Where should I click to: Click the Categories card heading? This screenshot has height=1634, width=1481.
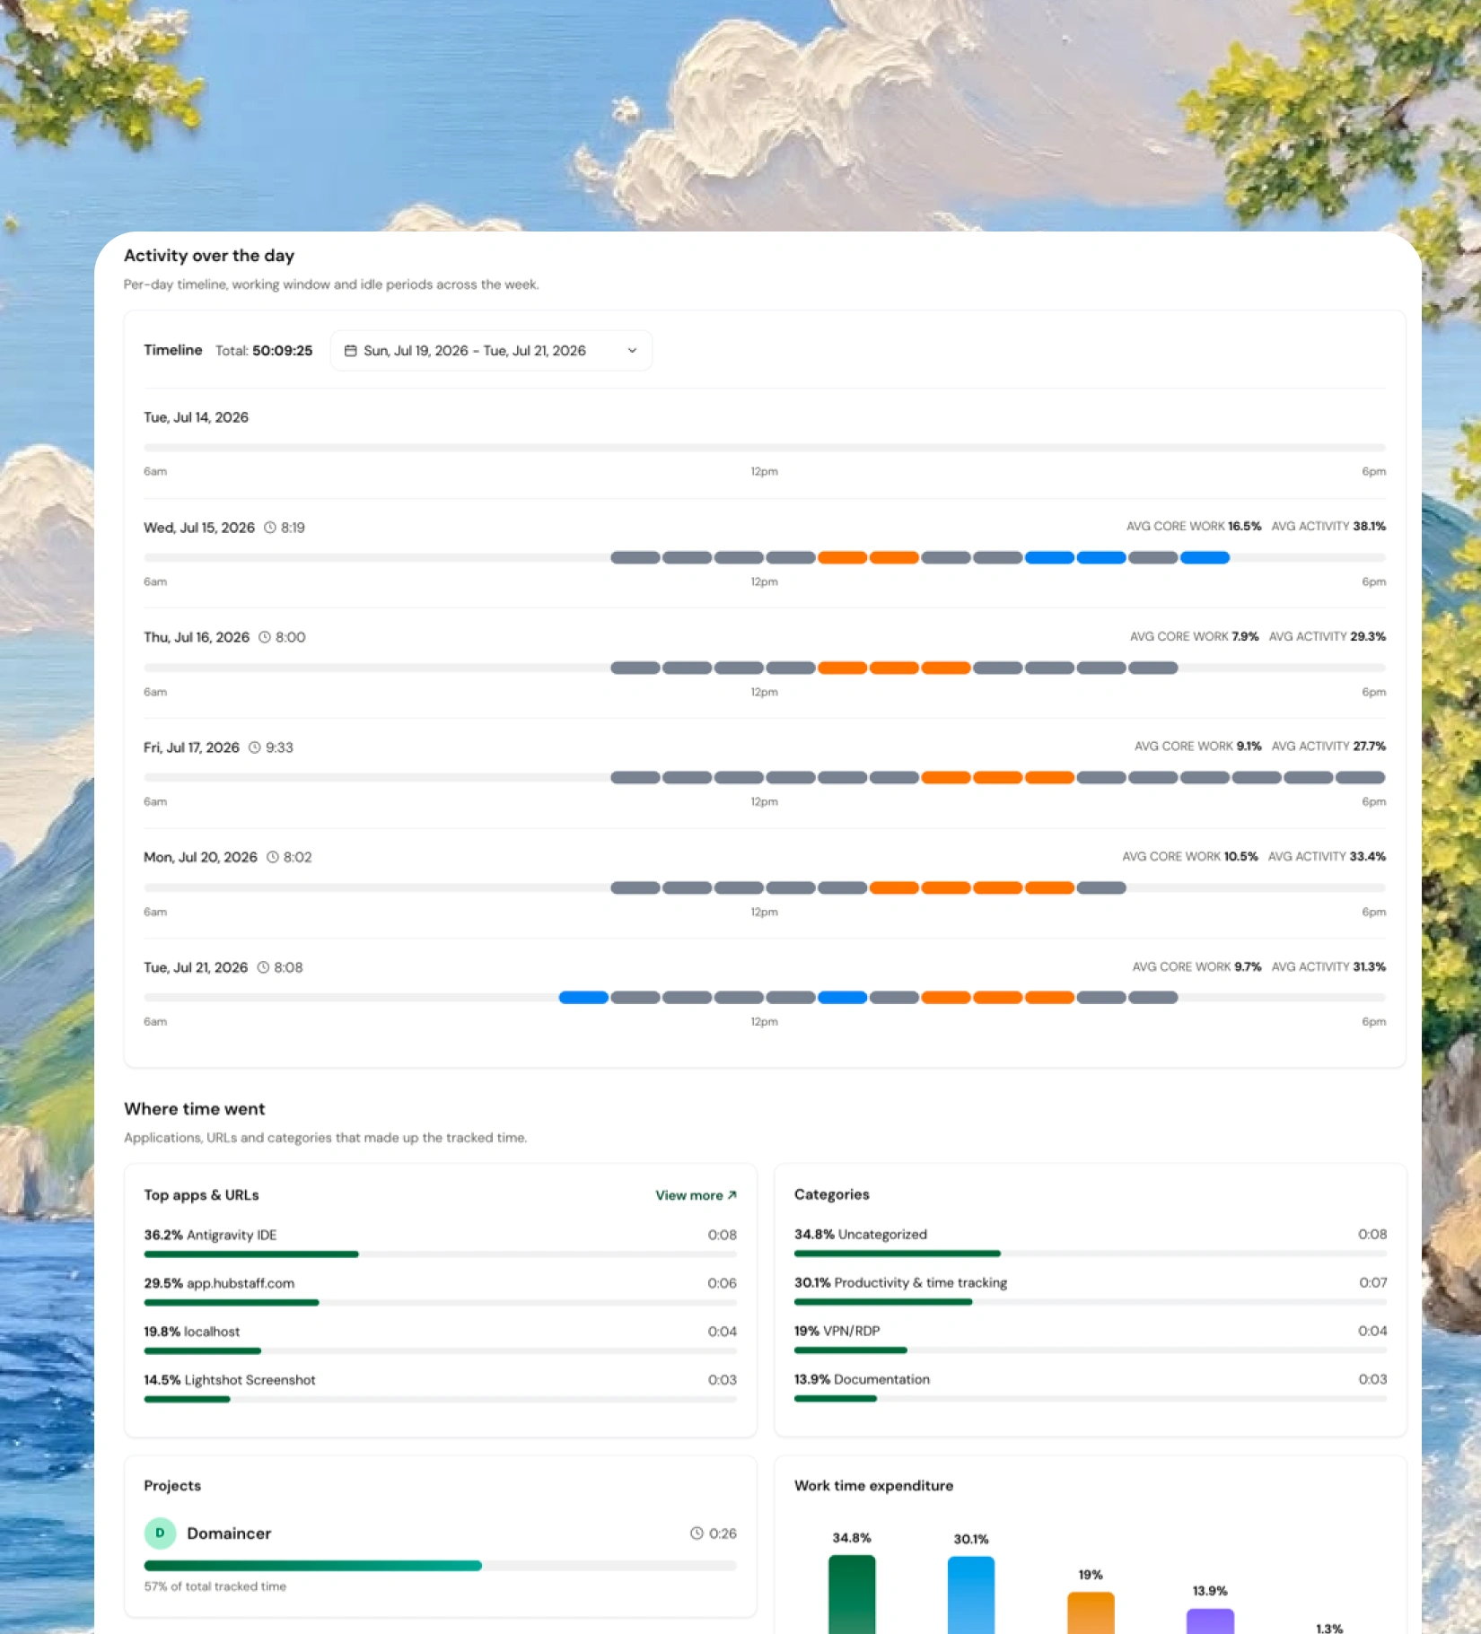(832, 1194)
